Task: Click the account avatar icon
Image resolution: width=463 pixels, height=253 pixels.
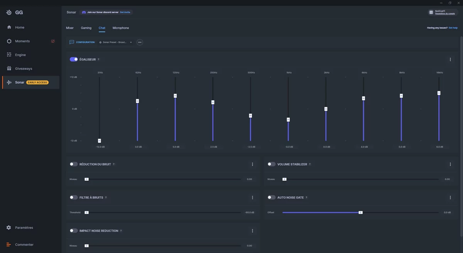Action: click(x=431, y=12)
